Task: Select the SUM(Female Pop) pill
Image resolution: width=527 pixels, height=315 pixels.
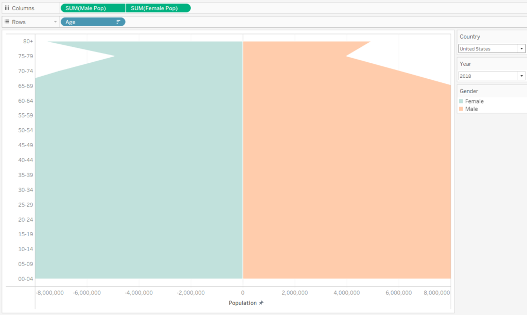Action: click(159, 8)
